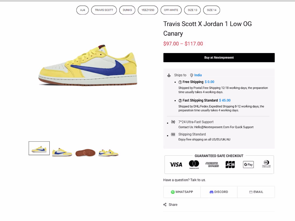This screenshot has height=221, width=295.
Task: Select the TRAVIS SCOTT category pill
Action: (104, 10)
